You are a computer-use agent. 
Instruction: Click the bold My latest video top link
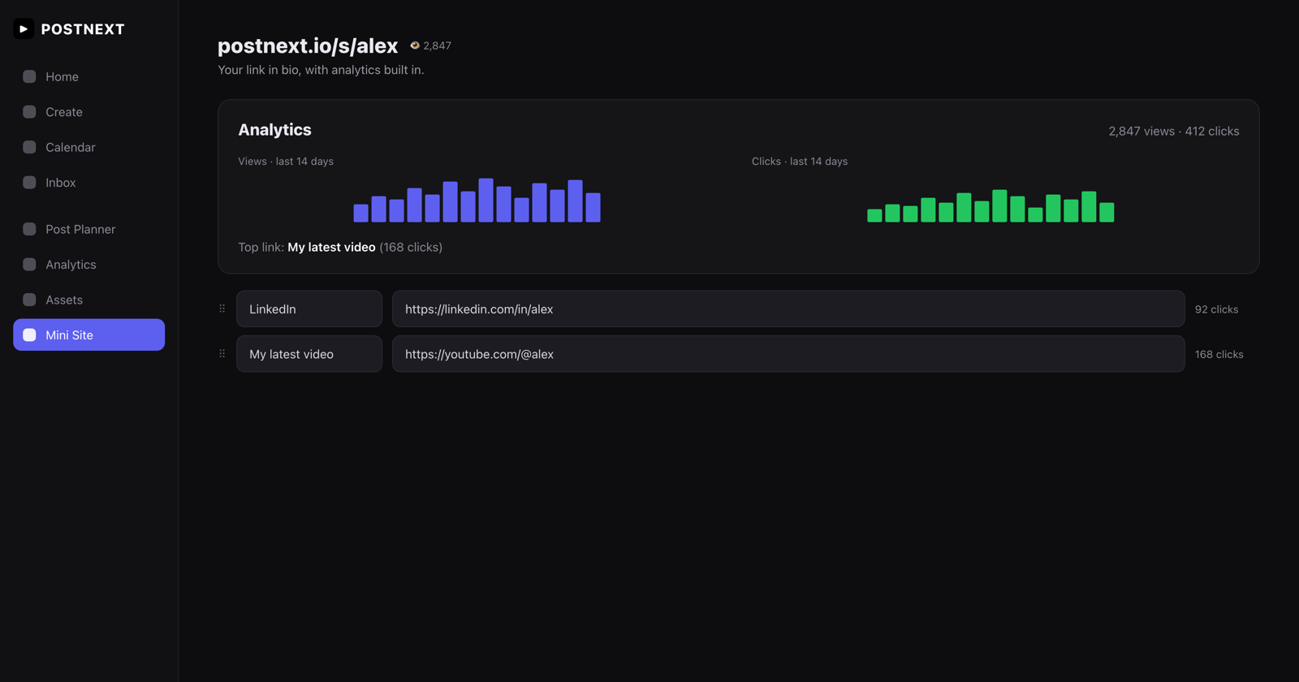[x=331, y=247]
